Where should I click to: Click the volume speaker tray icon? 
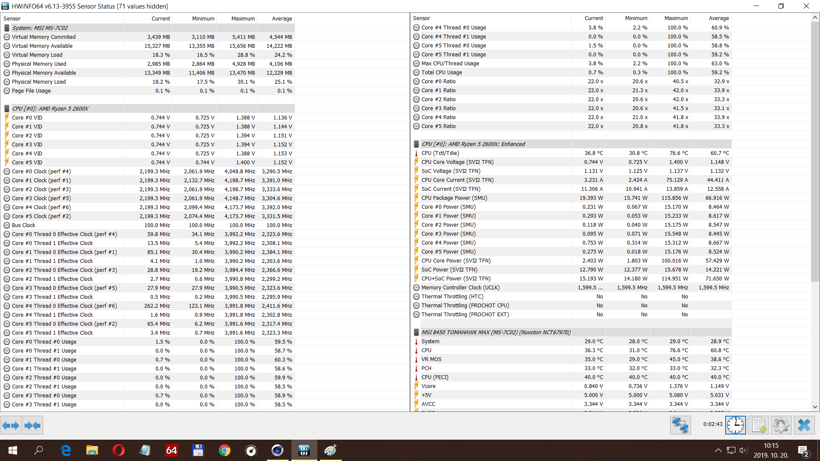pos(744,450)
